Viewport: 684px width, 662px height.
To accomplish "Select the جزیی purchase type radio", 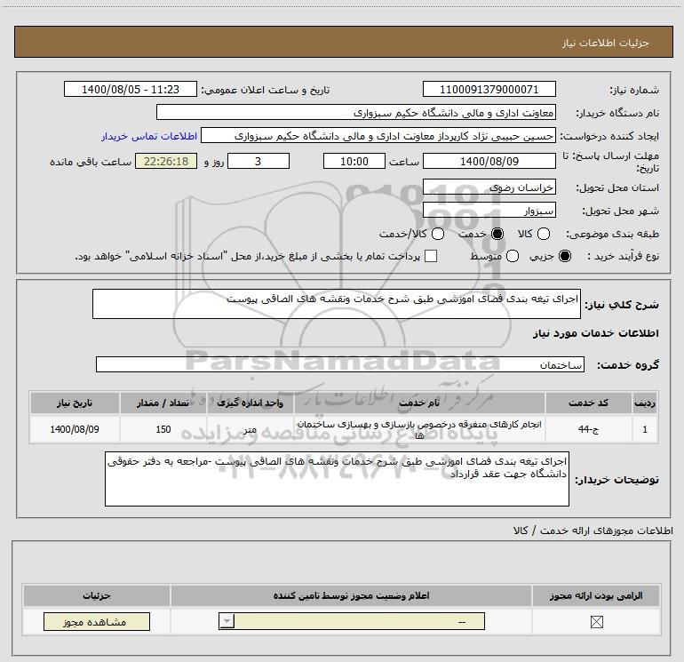I will tap(565, 256).
